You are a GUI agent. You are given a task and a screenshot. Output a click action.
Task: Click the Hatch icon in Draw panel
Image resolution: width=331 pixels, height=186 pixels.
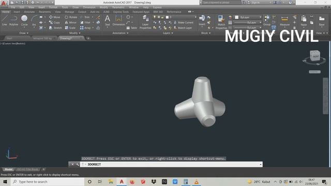pyautogui.click(x=41, y=28)
